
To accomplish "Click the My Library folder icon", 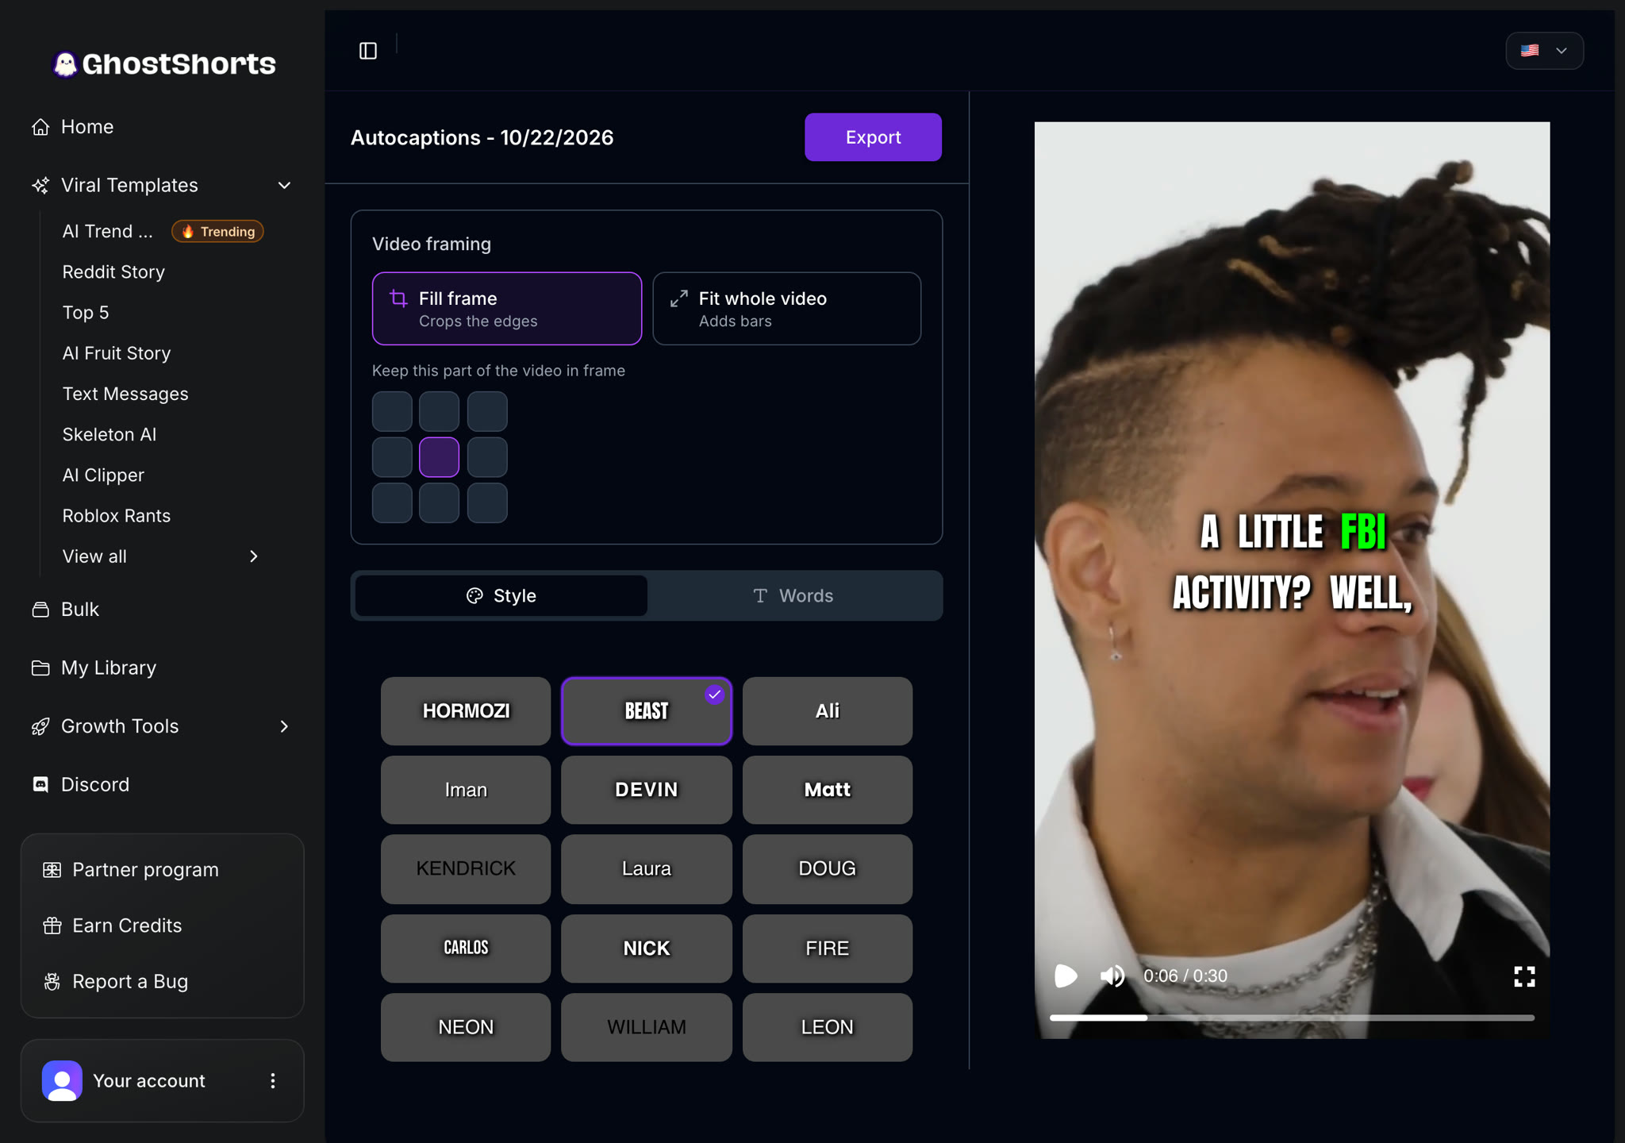I will point(40,668).
